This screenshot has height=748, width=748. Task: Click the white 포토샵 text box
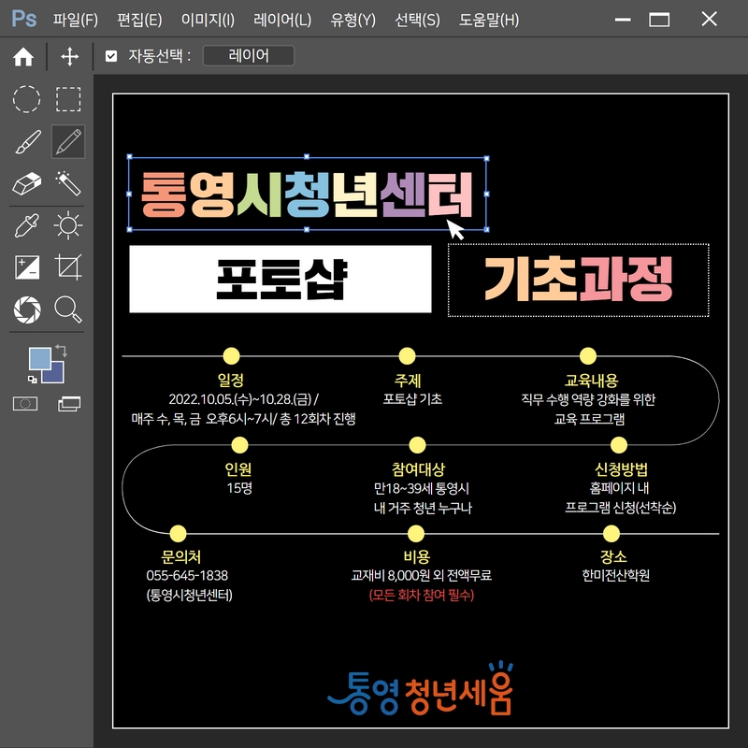pyautogui.click(x=280, y=279)
